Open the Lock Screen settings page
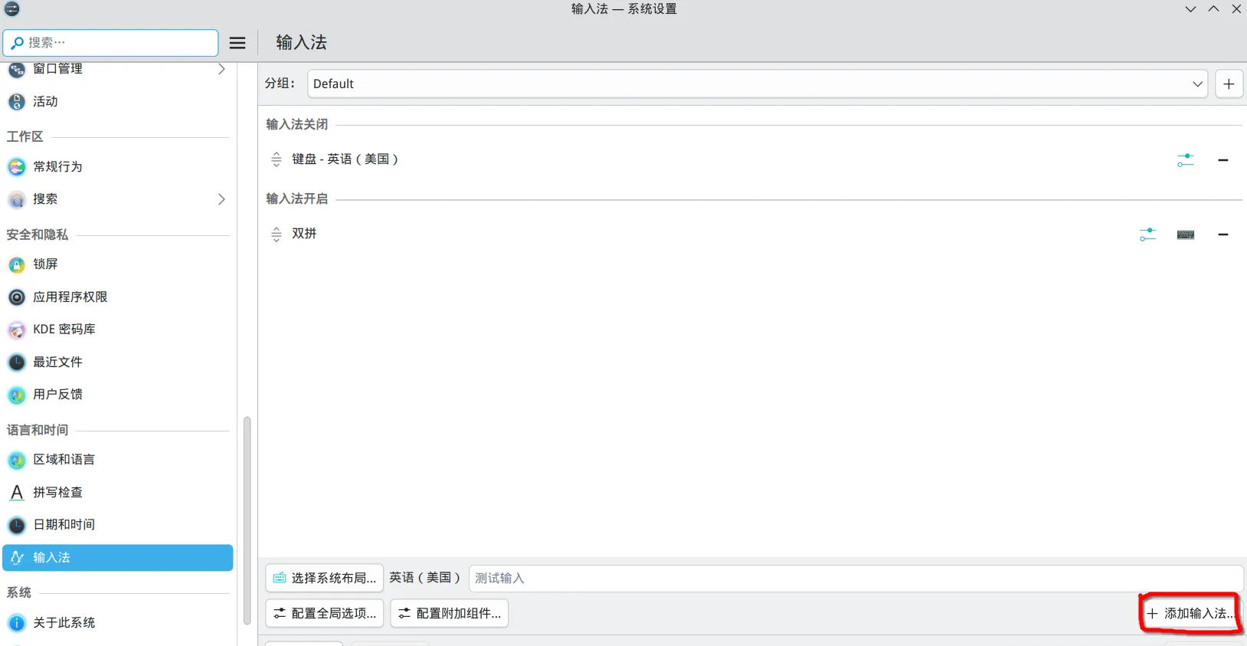Viewport: 1247px width, 646px height. 46,264
